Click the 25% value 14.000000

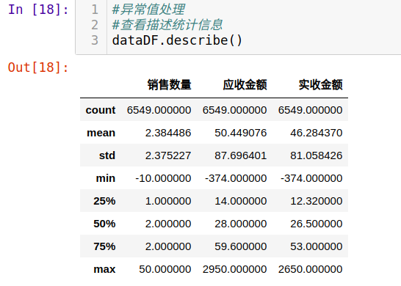[241, 201]
